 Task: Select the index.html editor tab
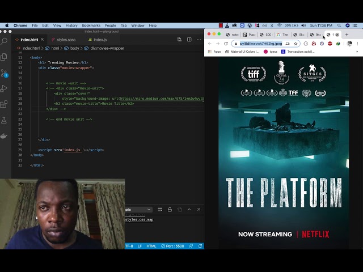(29, 40)
